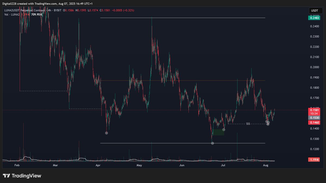Click the Aug label on time axis
Screen dimensions: 326x183
(x=266, y=165)
